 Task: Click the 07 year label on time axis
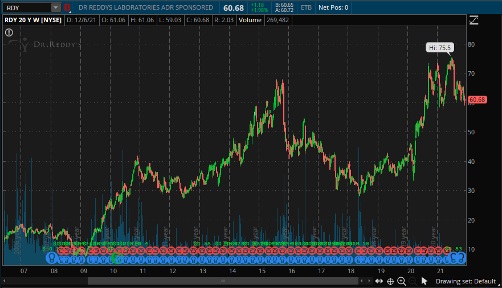[24, 271]
